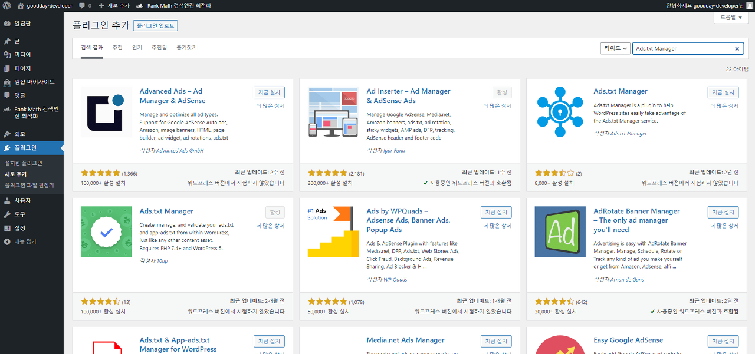Switch to 추천 tab
This screenshot has width=755, height=354.
[117, 48]
